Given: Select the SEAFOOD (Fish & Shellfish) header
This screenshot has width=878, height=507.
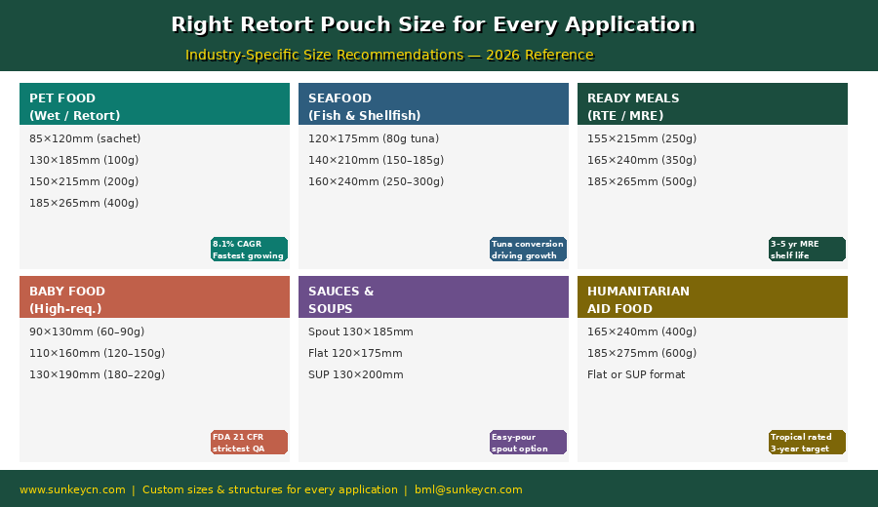Looking at the screenshot, I should (x=433, y=104).
